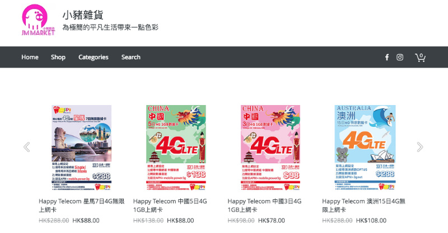Select the pink China 3-day SIM image
448x233 pixels.
(x=270, y=148)
